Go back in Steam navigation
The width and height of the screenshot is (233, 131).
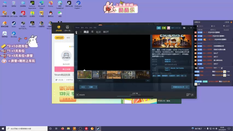pyautogui.click(x=76, y=32)
